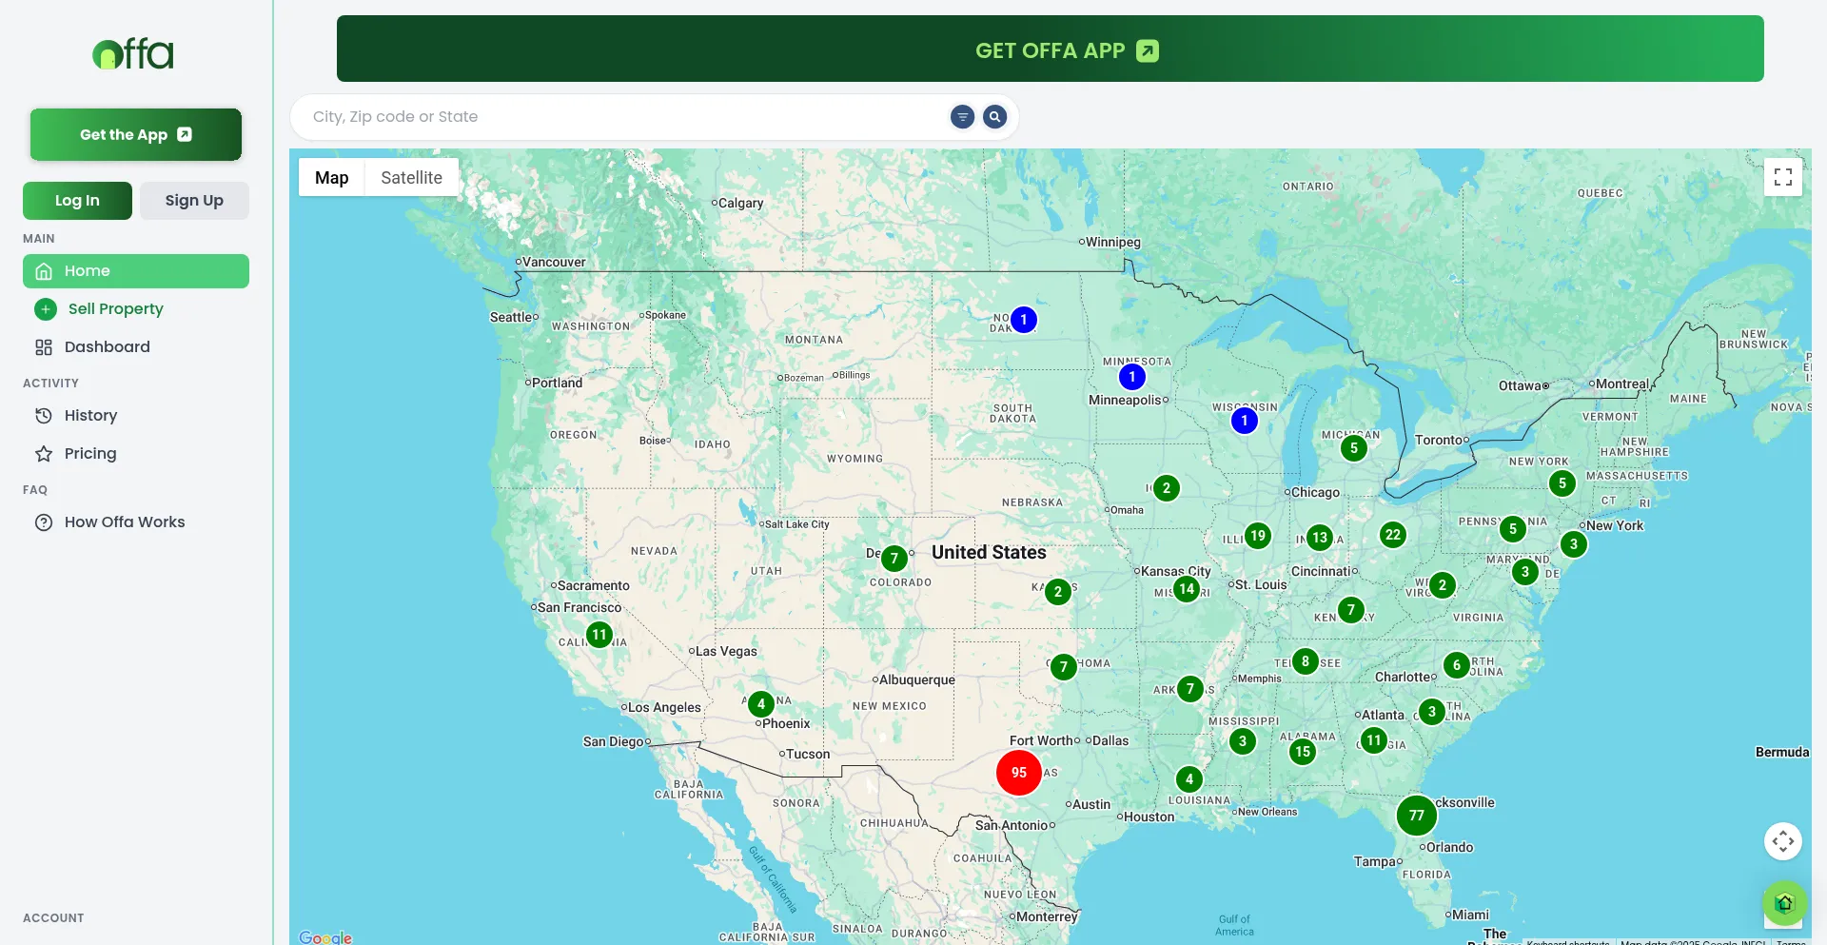Expand the 22 cluster in Ohio

click(1392, 535)
